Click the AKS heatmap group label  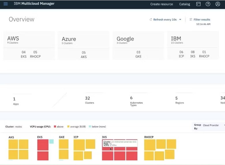(x=11, y=137)
